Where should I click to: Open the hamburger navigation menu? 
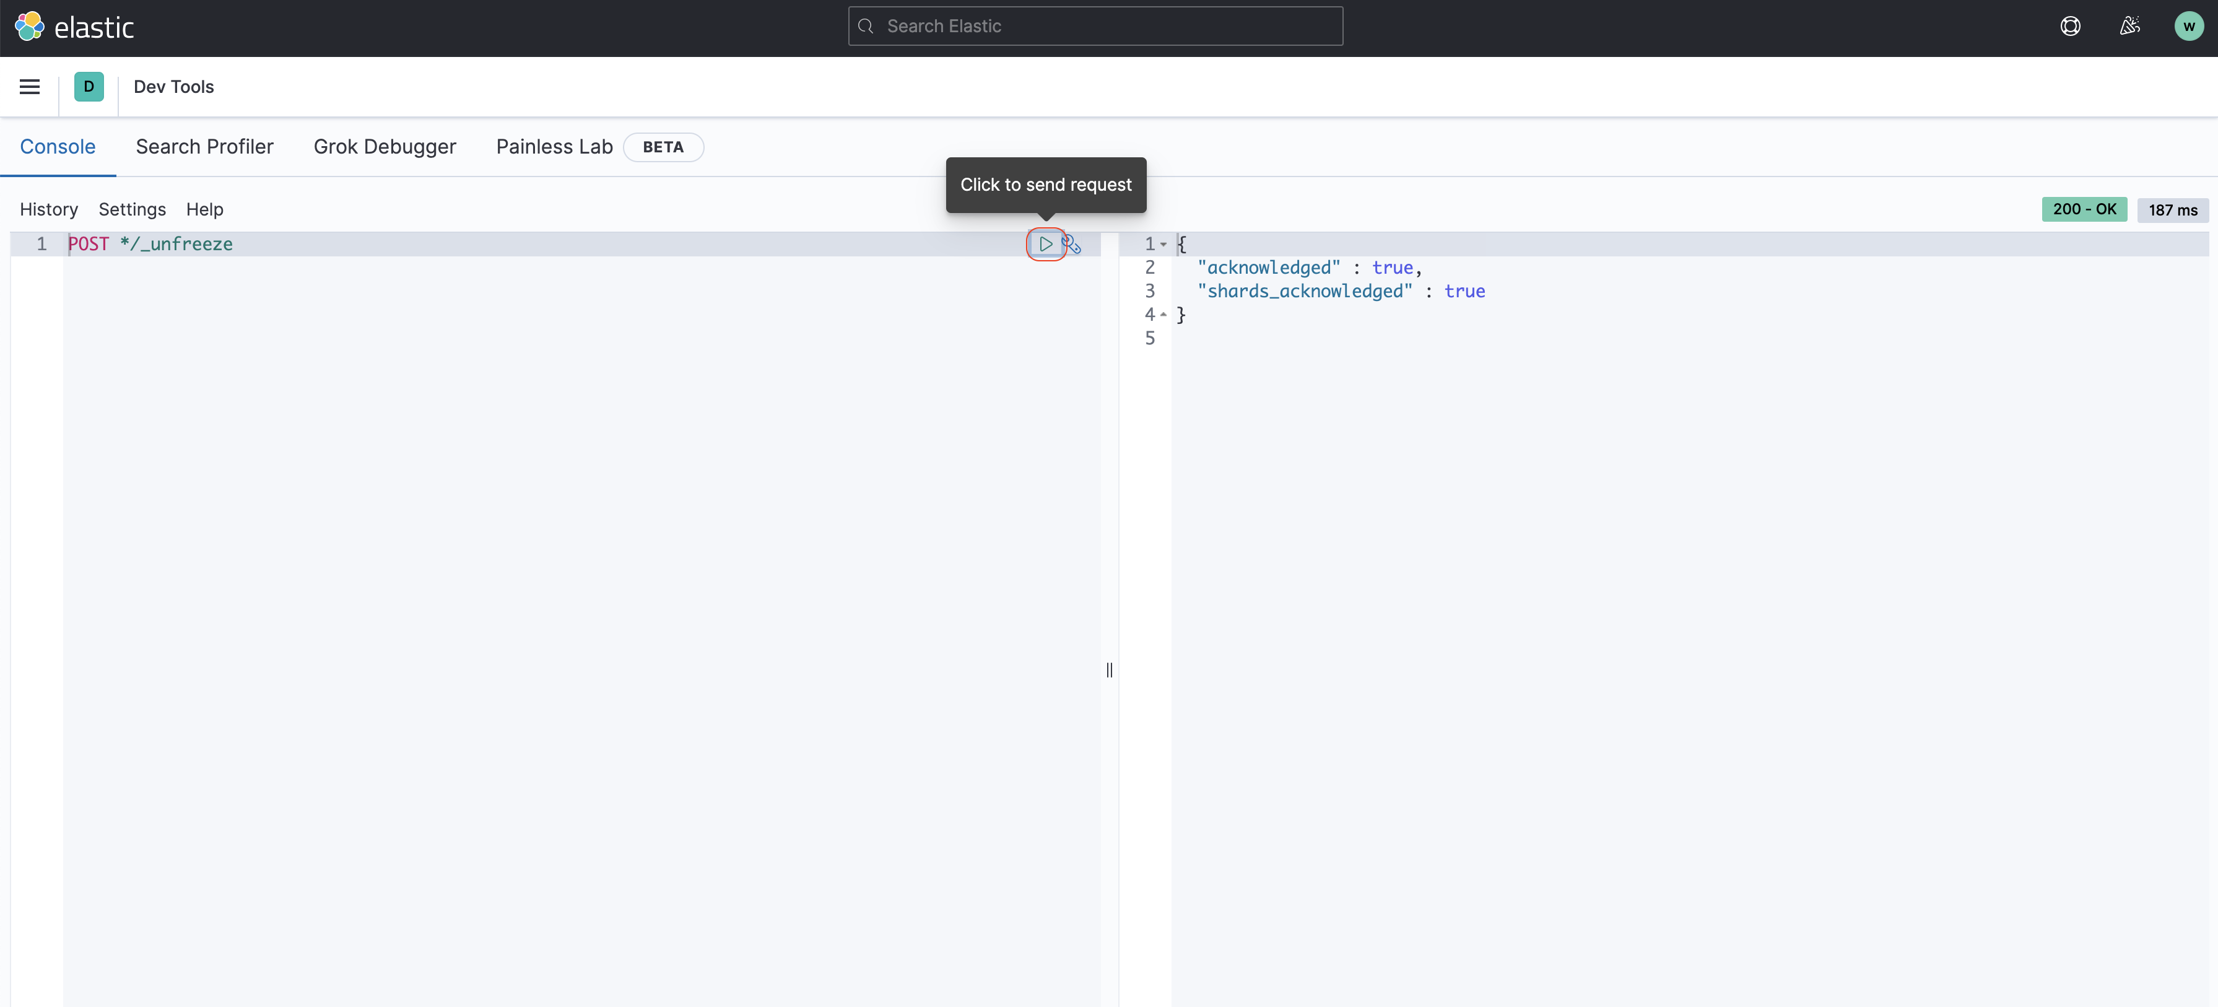pos(29,86)
